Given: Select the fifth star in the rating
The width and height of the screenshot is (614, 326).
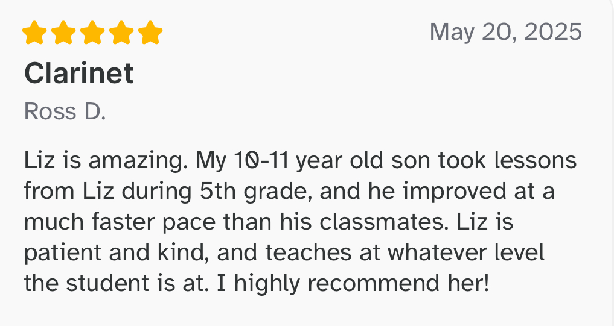Looking at the screenshot, I should (x=150, y=33).
